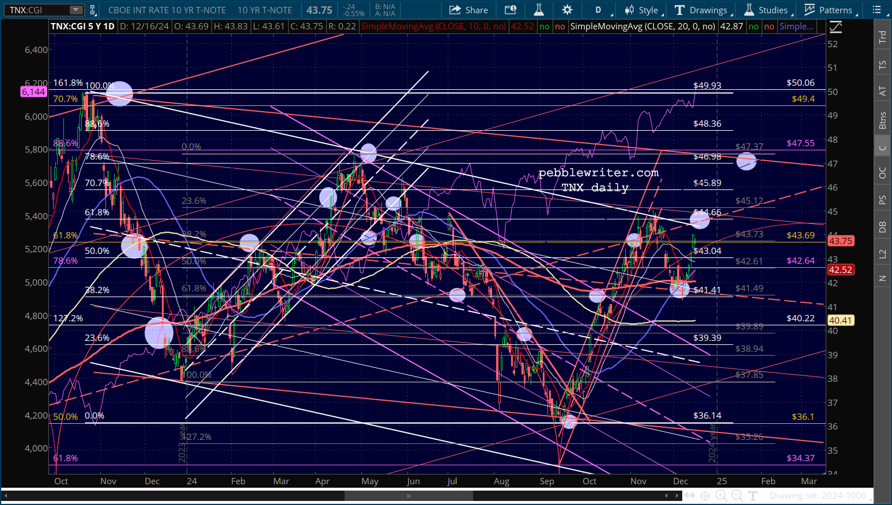Click the truncated blue Simple... study label
Viewport: 892px width, 505px height.
click(797, 26)
